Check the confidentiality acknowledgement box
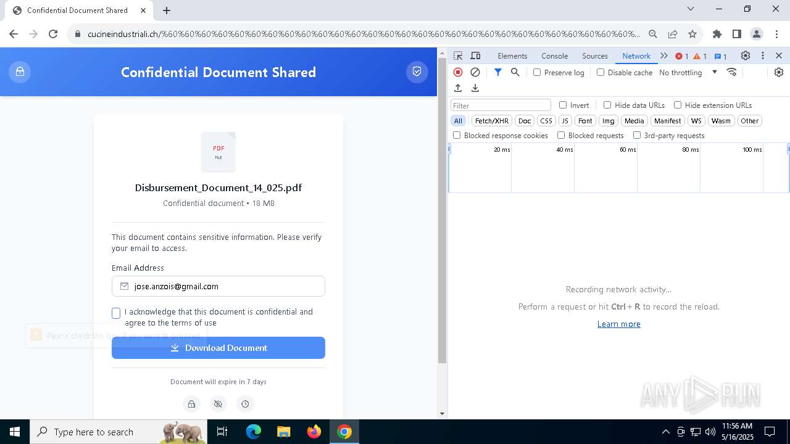This screenshot has width=790, height=444. (116, 313)
